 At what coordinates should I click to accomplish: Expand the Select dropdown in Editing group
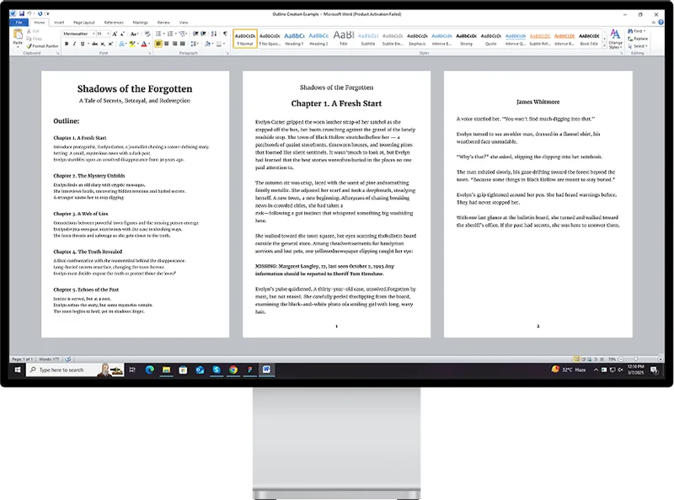pos(639,45)
